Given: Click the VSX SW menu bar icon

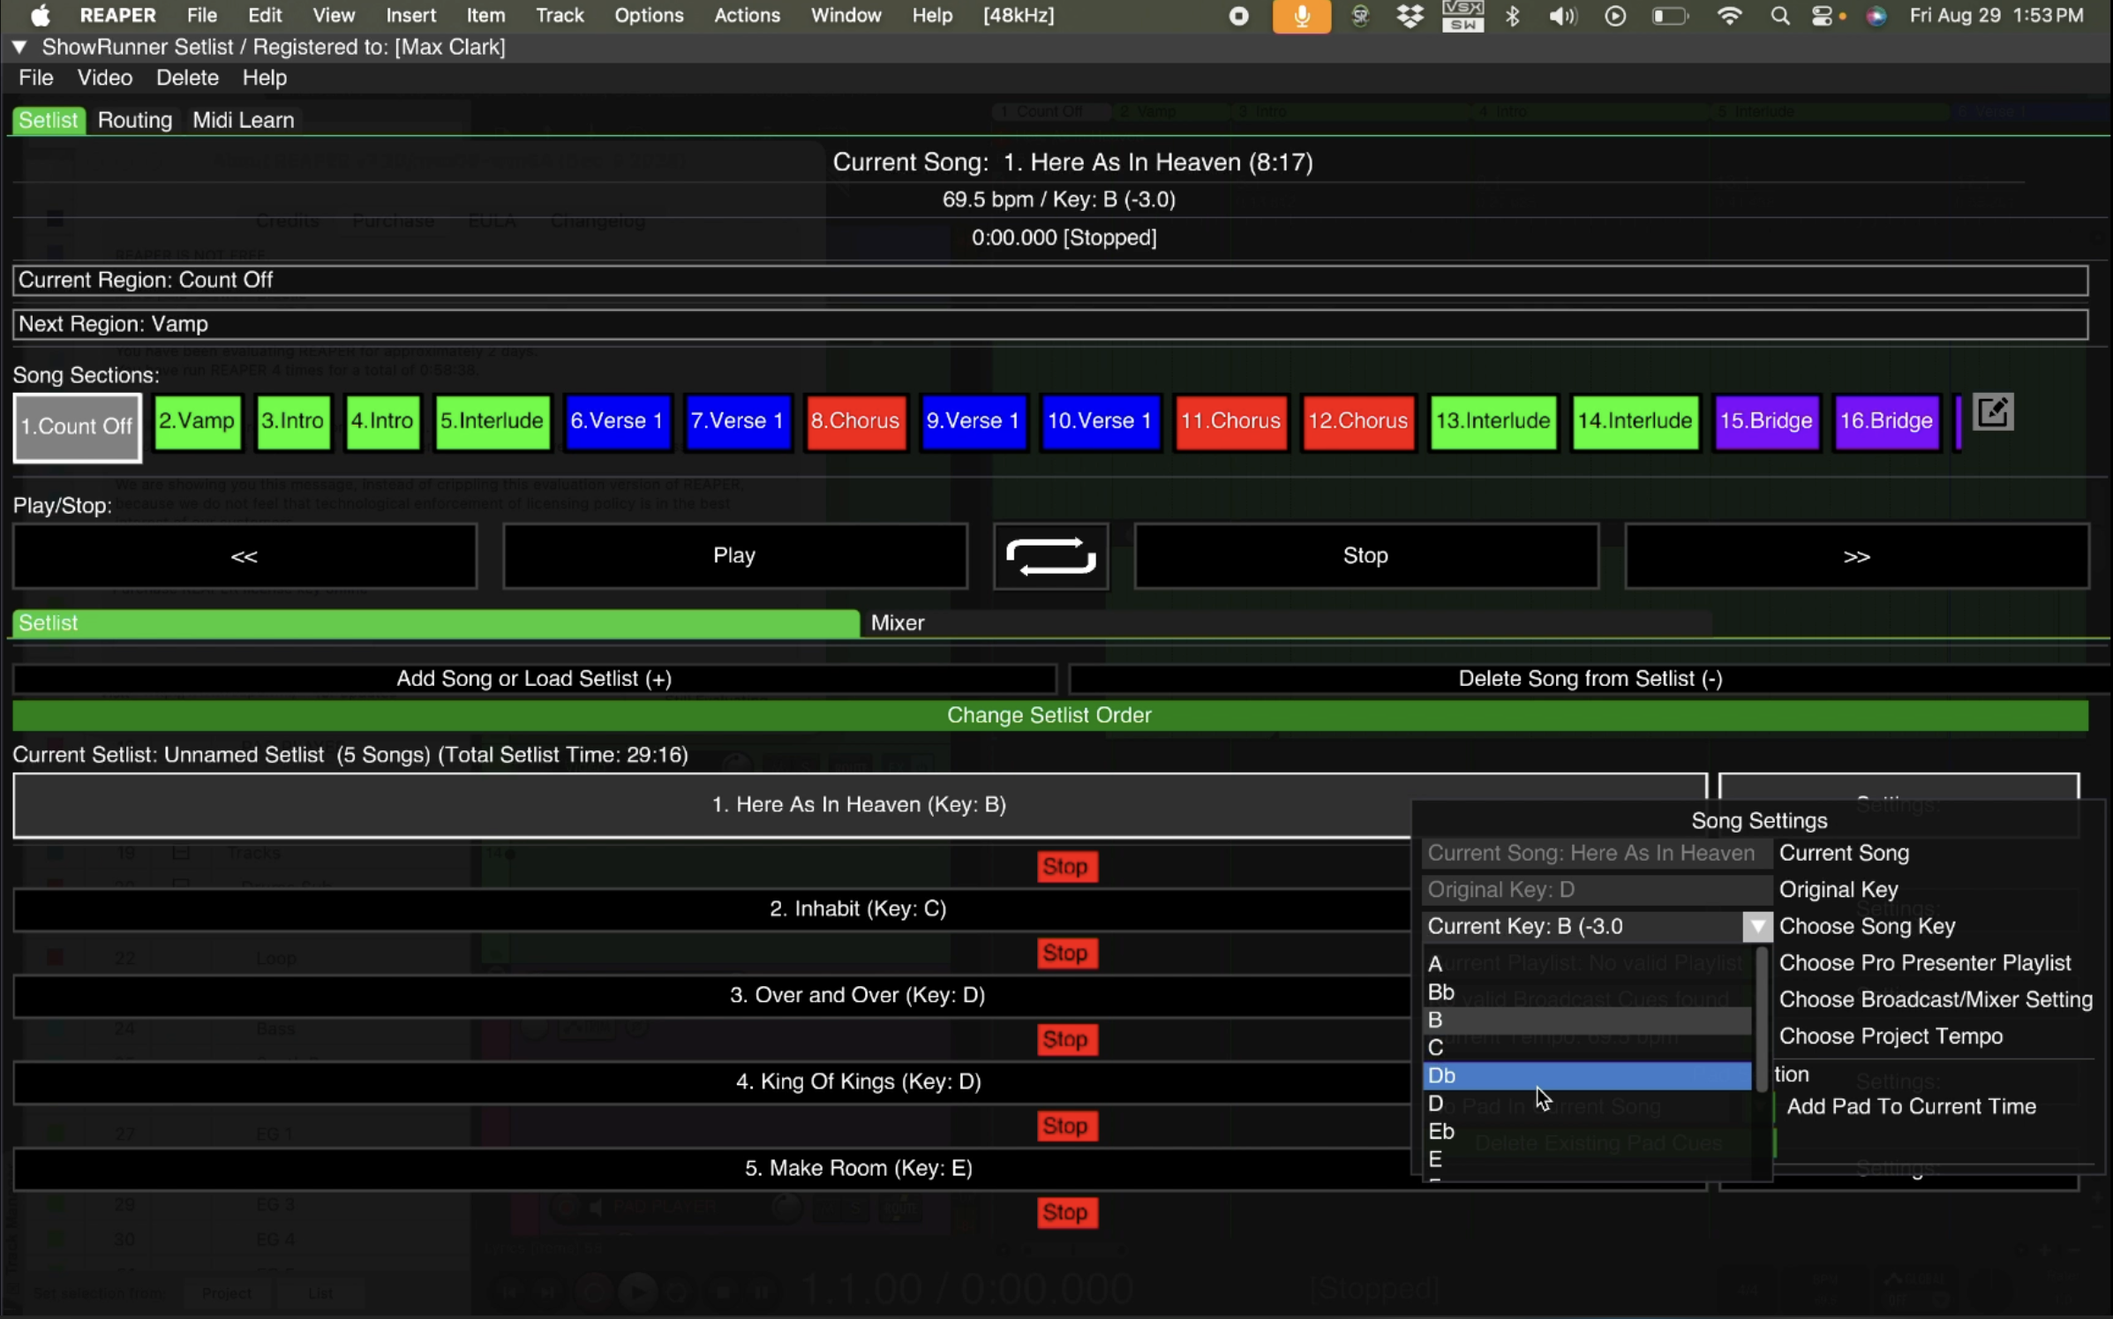Looking at the screenshot, I should 1462,15.
